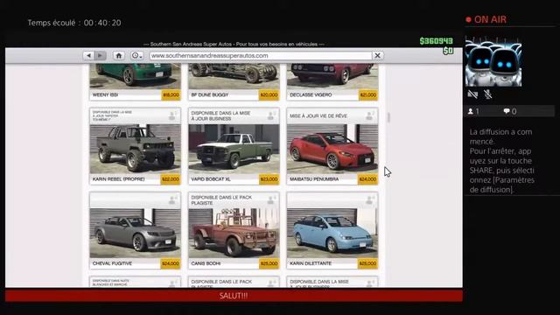Click the player icon on Maibatsu Penumbra card
This screenshot has height=315, width=560.
(x=369, y=115)
